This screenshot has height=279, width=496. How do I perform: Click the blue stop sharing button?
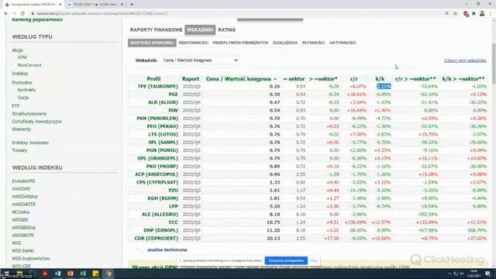point(286,260)
